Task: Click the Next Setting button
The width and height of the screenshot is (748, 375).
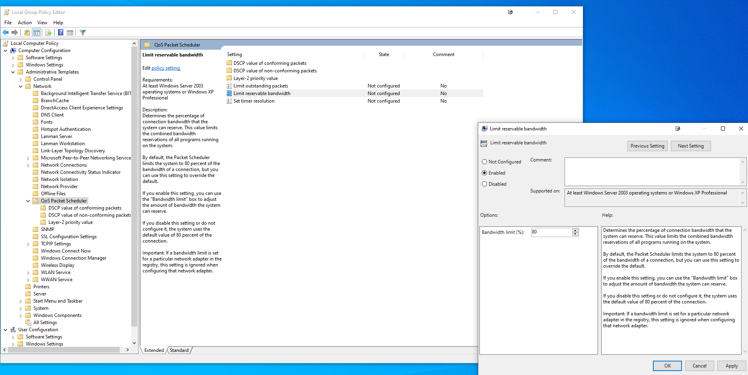Action: pos(691,146)
